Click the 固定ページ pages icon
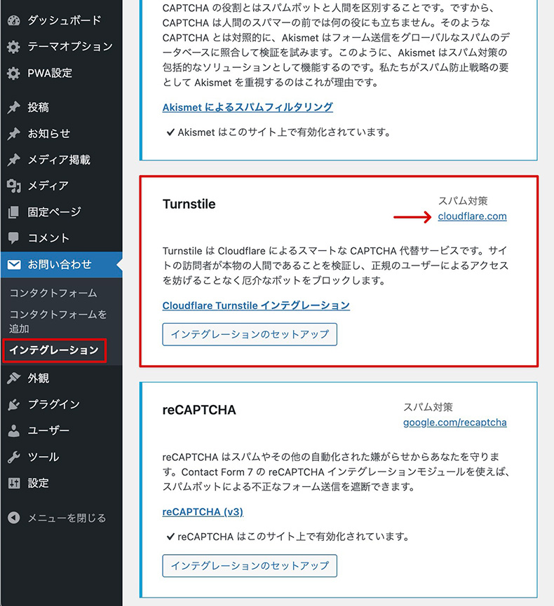Image resolution: width=554 pixels, height=606 pixels. tap(13, 212)
